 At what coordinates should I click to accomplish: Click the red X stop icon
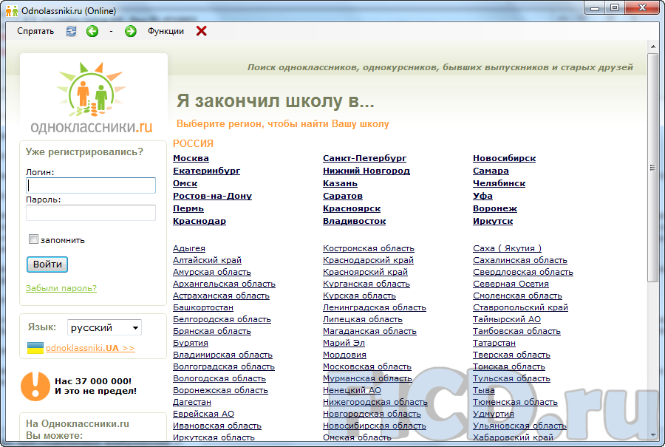click(202, 31)
